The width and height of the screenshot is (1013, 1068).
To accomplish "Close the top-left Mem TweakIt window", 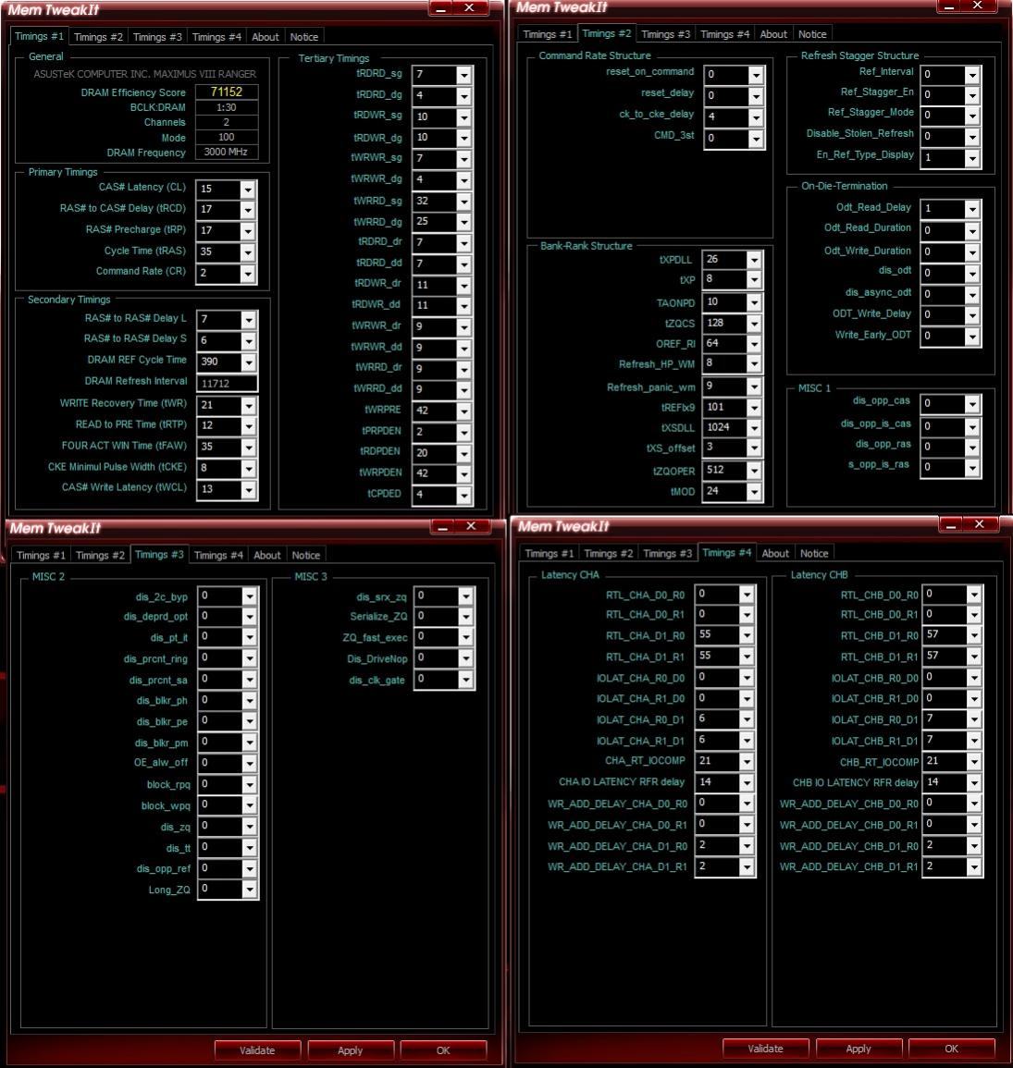I will [469, 8].
